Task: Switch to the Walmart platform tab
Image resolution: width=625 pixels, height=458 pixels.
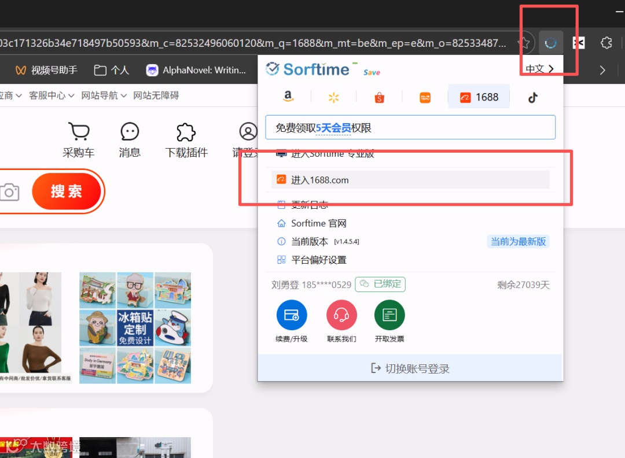Action: (334, 97)
